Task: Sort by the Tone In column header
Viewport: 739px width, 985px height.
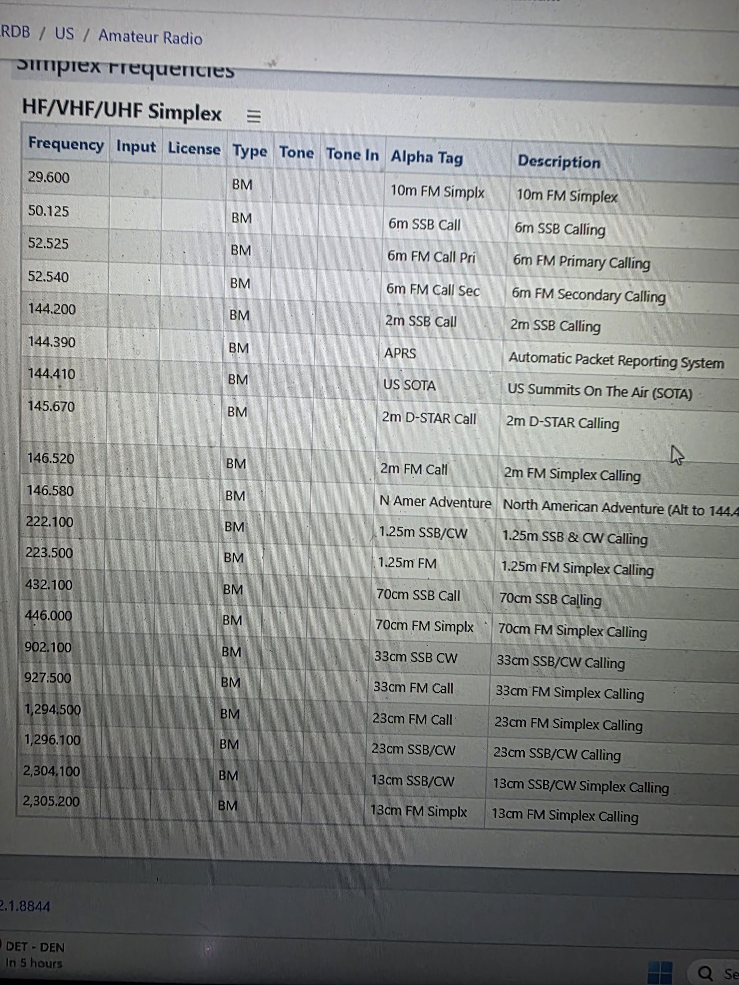Action: coord(352,154)
